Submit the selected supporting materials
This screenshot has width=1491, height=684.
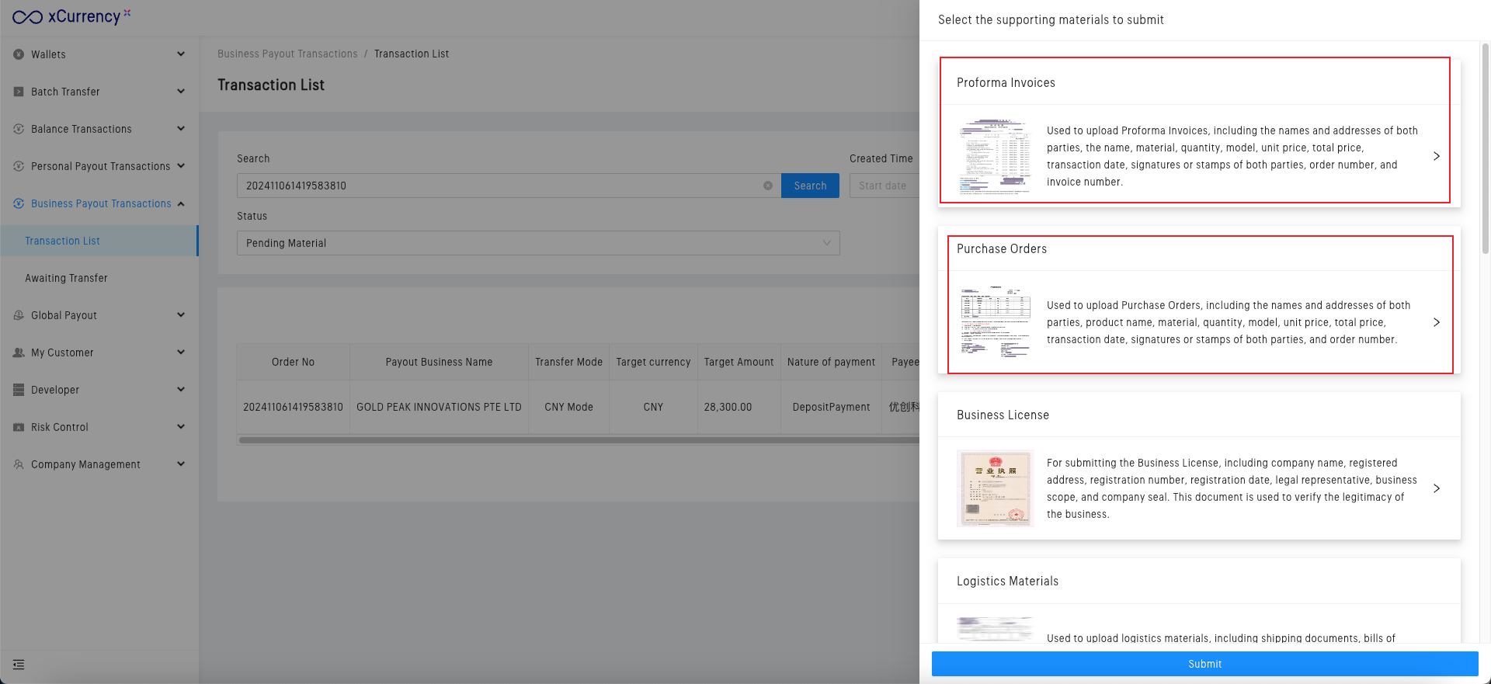pos(1204,664)
